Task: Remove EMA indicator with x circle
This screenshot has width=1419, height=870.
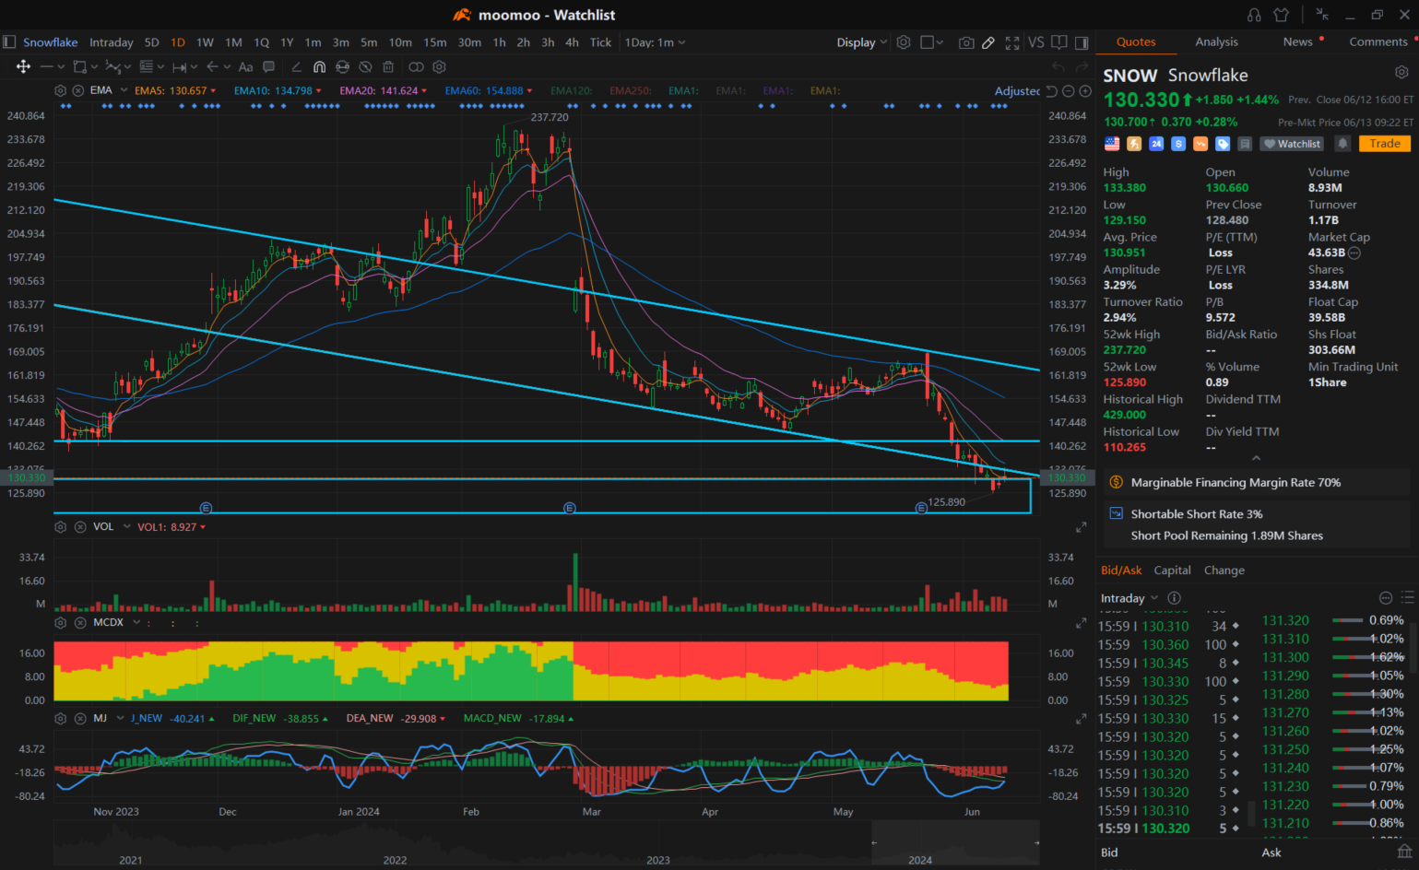Action: point(77,90)
